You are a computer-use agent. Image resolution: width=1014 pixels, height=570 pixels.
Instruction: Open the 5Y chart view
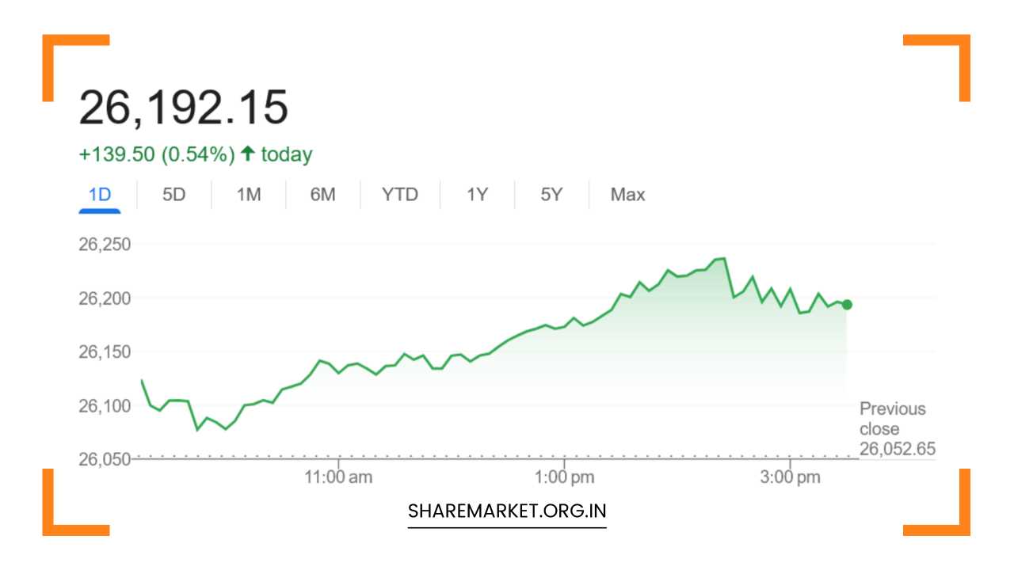click(551, 194)
